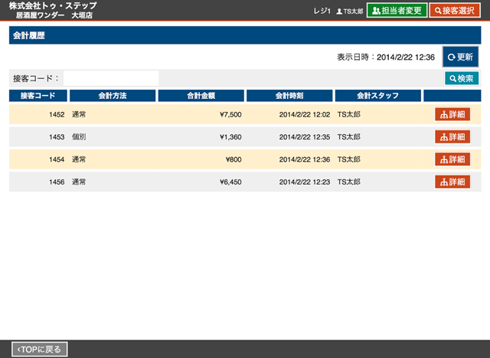Click the TS太郎 user icon in header
This screenshot has width=490, height=358.
(349, 11)
